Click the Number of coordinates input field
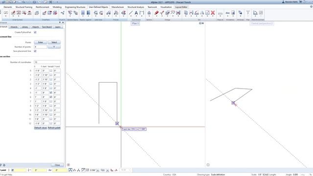Viewport: 313px width, 176px height. click(x=47, y=62)
